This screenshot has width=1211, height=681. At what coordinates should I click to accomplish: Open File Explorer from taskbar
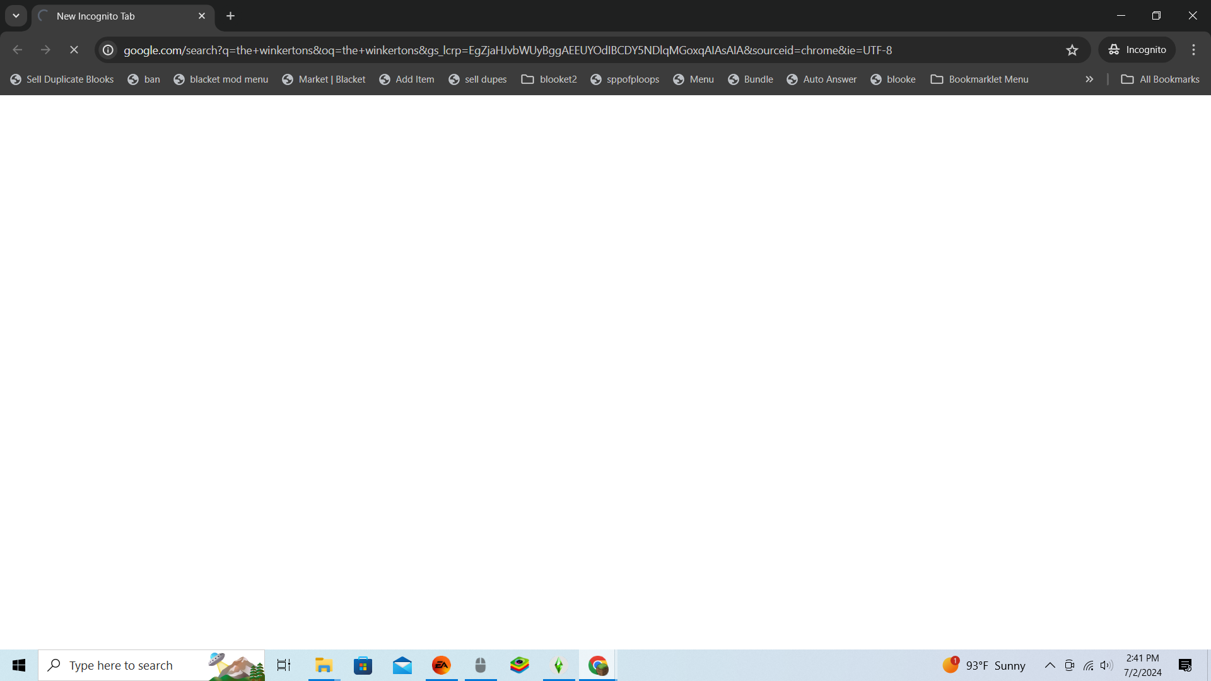point(324,665)
